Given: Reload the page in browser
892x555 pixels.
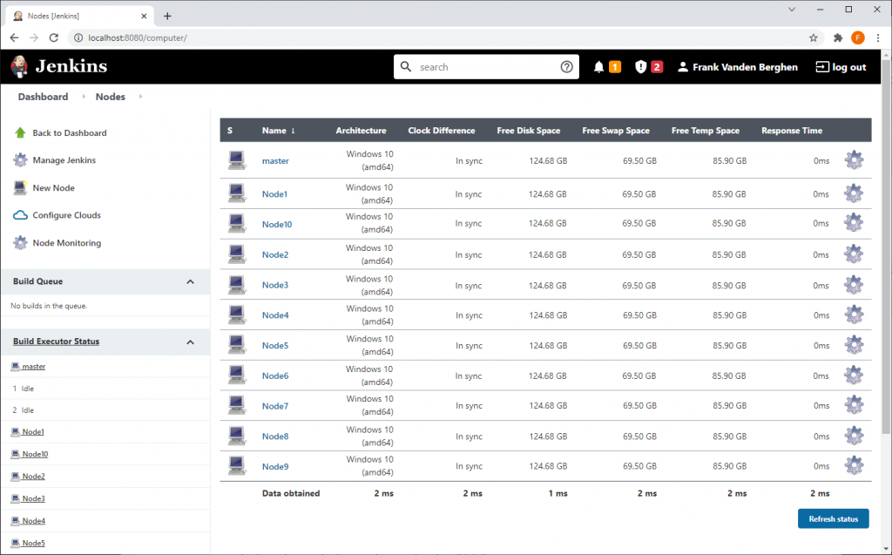Looking at the screenshot, I should [53, 37].
